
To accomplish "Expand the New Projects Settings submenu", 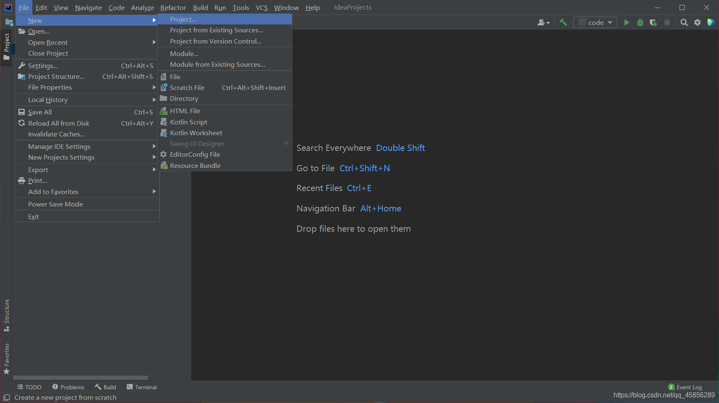I will [x=86, y=157].
